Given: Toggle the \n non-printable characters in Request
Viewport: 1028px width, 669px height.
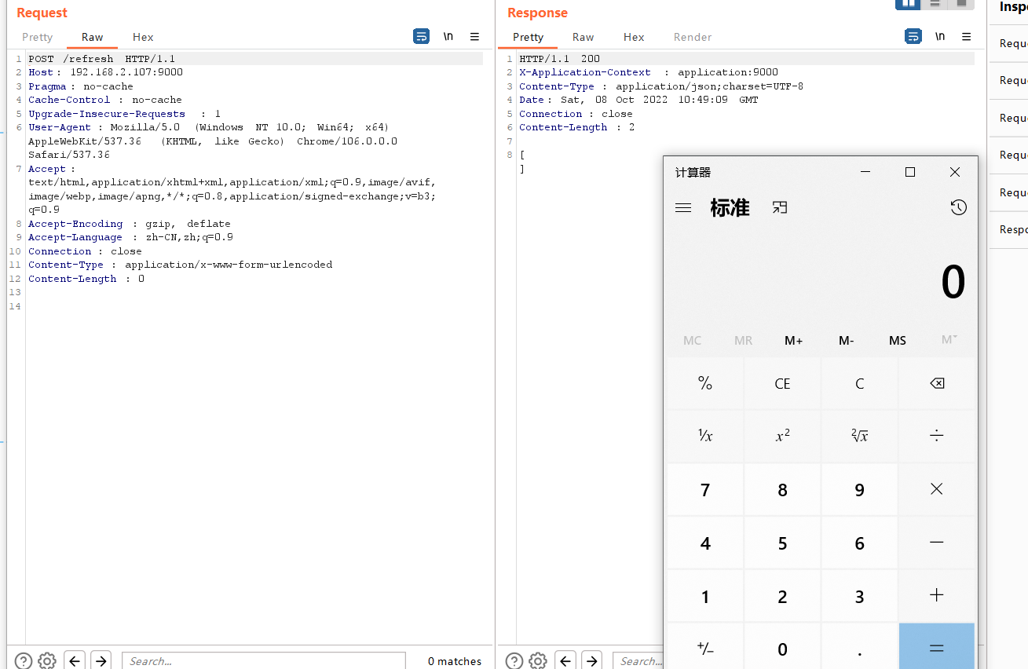Looking at the screenshot, I should click(448, 36).
